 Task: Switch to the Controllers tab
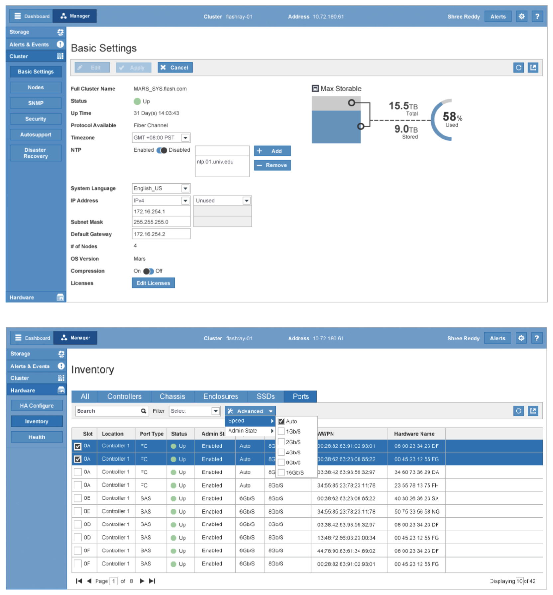[124, 396]
